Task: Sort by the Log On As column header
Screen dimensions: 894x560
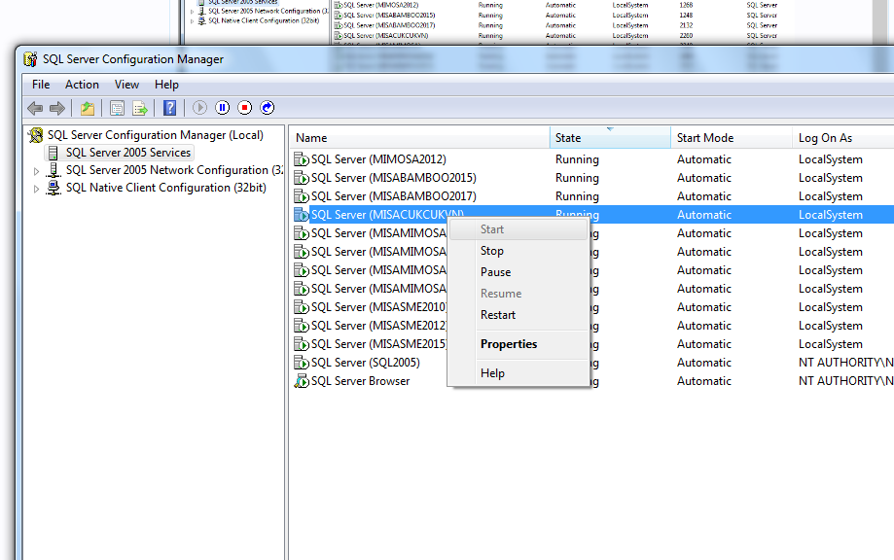Action: tap(842, 138)
